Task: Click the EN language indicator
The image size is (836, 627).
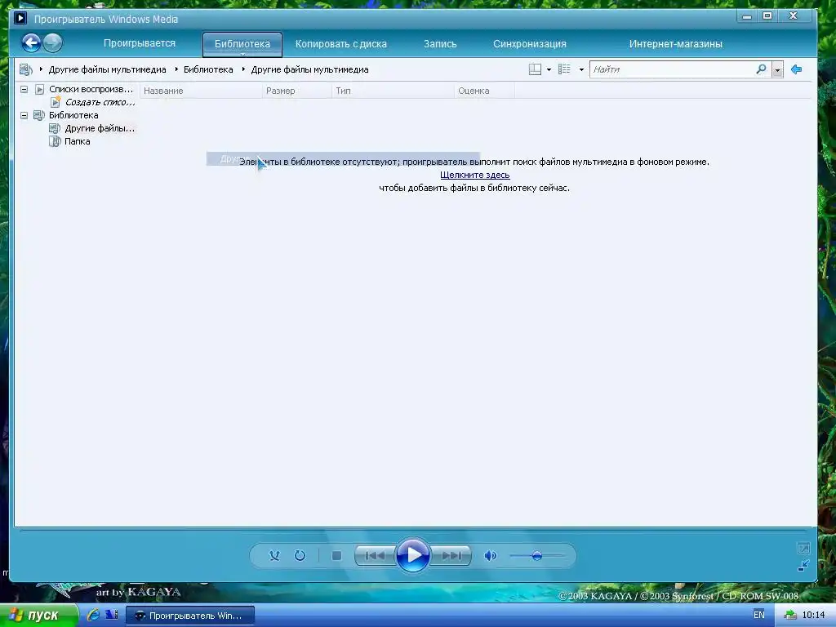Action: [x=758, y=615]
